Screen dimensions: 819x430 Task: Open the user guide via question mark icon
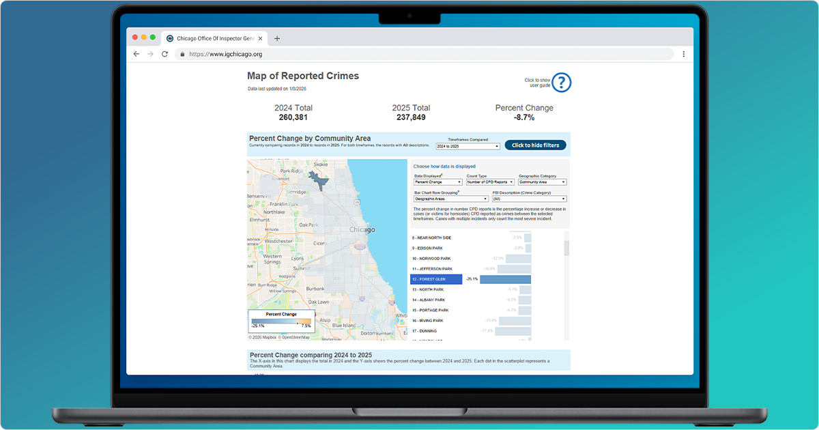click(560, 82)
